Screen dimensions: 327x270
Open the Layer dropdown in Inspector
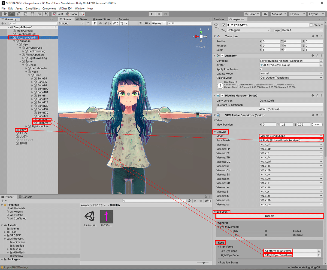[302, 30]
